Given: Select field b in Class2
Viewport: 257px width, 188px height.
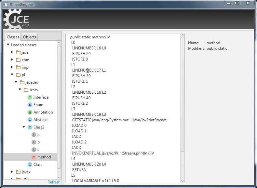Looking at the screenshot, I should point(30,142).
